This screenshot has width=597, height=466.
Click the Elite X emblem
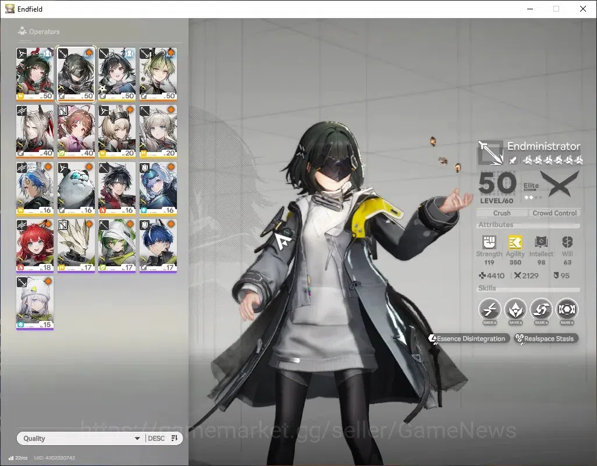560,183
